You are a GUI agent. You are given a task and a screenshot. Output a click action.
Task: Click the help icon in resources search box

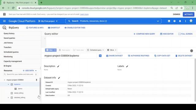(36, 74)
